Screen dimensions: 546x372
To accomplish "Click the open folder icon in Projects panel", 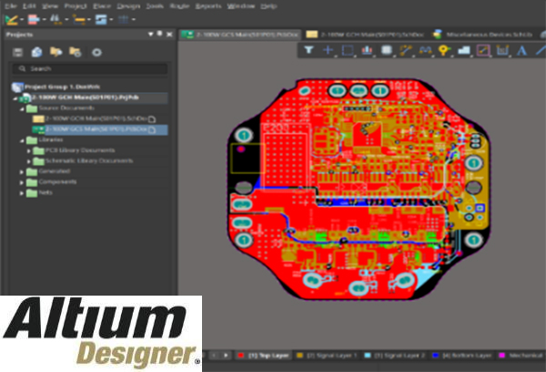I will (x=56, y=52).
